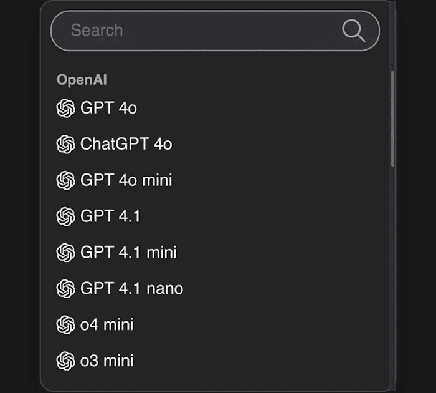Click the OpenAI logo beside o3 mini
The image size is (436, 393).
[x=65, y=361]
